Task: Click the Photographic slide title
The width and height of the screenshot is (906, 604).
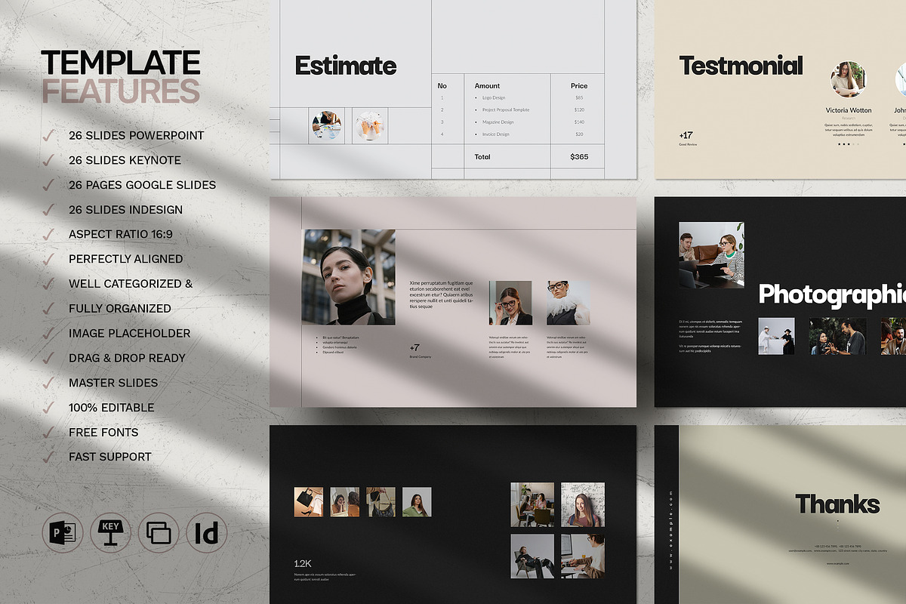Action: tap(830, 294)
